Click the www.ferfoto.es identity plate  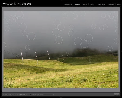[17, 4]
